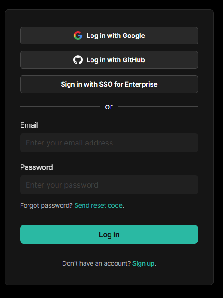Click the colorful Google G logo
Image resolution: width=223 pixels, height=298 pixels.
click(x=78, y=36)
